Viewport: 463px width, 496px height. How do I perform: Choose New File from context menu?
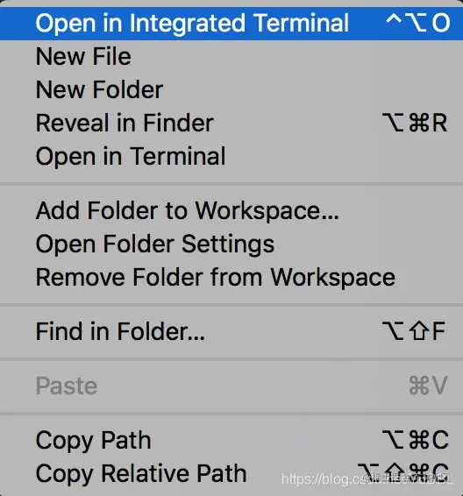(231, 57)
